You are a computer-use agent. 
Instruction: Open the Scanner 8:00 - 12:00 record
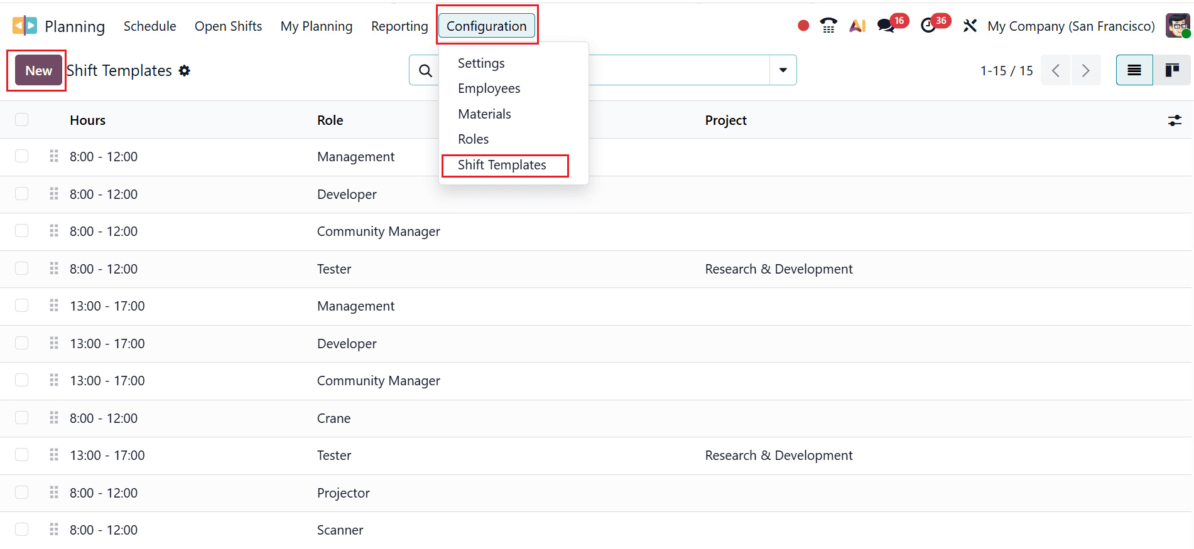coord(597,530)
